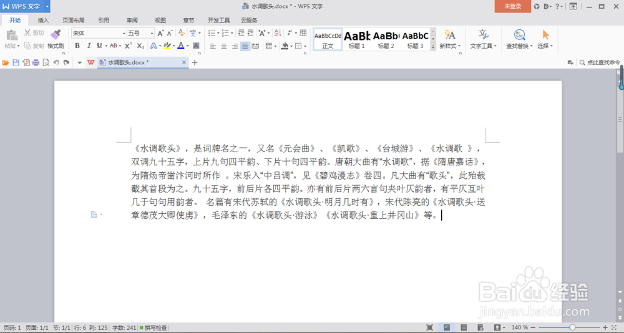
Task: Switch to full screen view in status bar
Action: pos(430,327)
